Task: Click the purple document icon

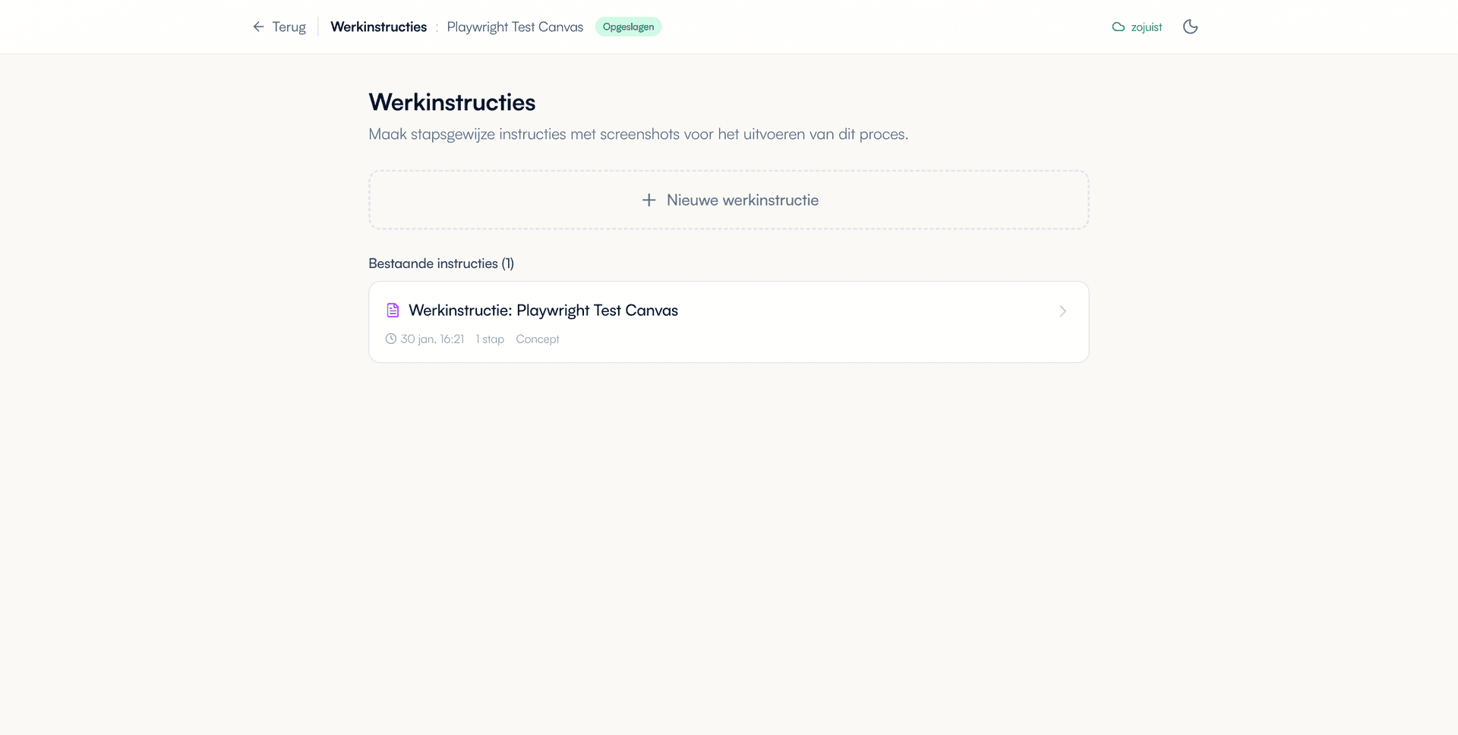Action: pyautogui.click(x=393, y=310)
